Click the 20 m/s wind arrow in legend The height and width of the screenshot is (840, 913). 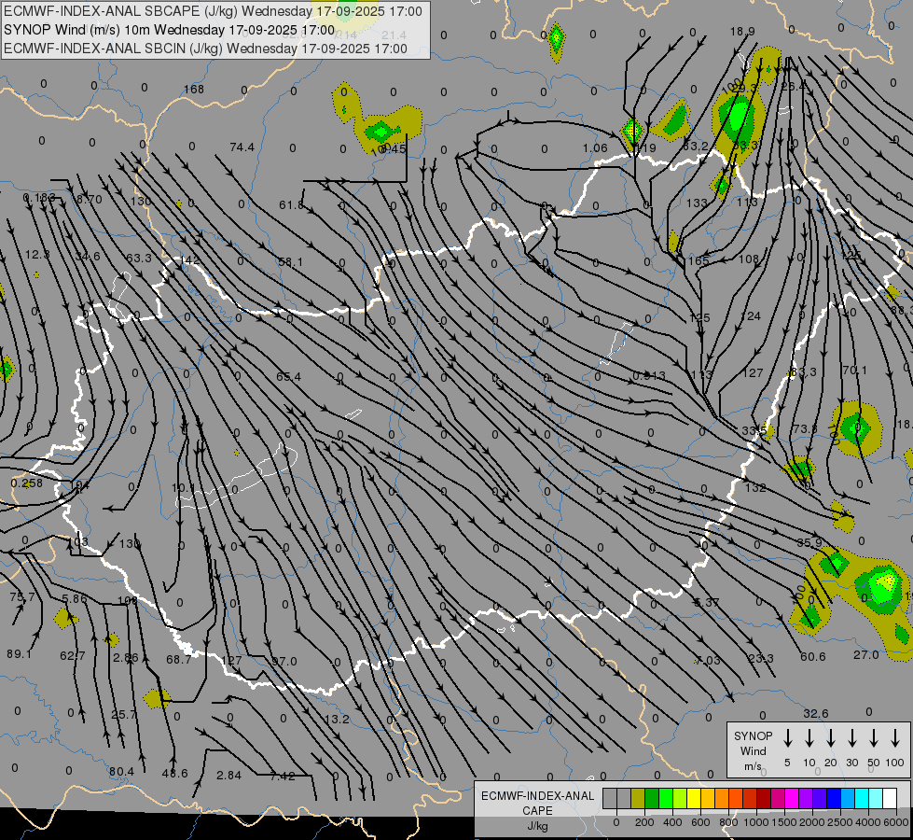pos(831,737)
